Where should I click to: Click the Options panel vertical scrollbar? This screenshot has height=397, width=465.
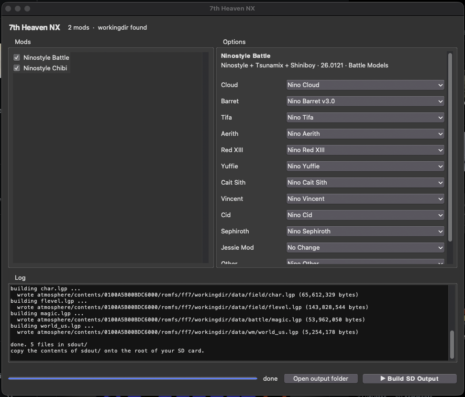pos(450,147)
